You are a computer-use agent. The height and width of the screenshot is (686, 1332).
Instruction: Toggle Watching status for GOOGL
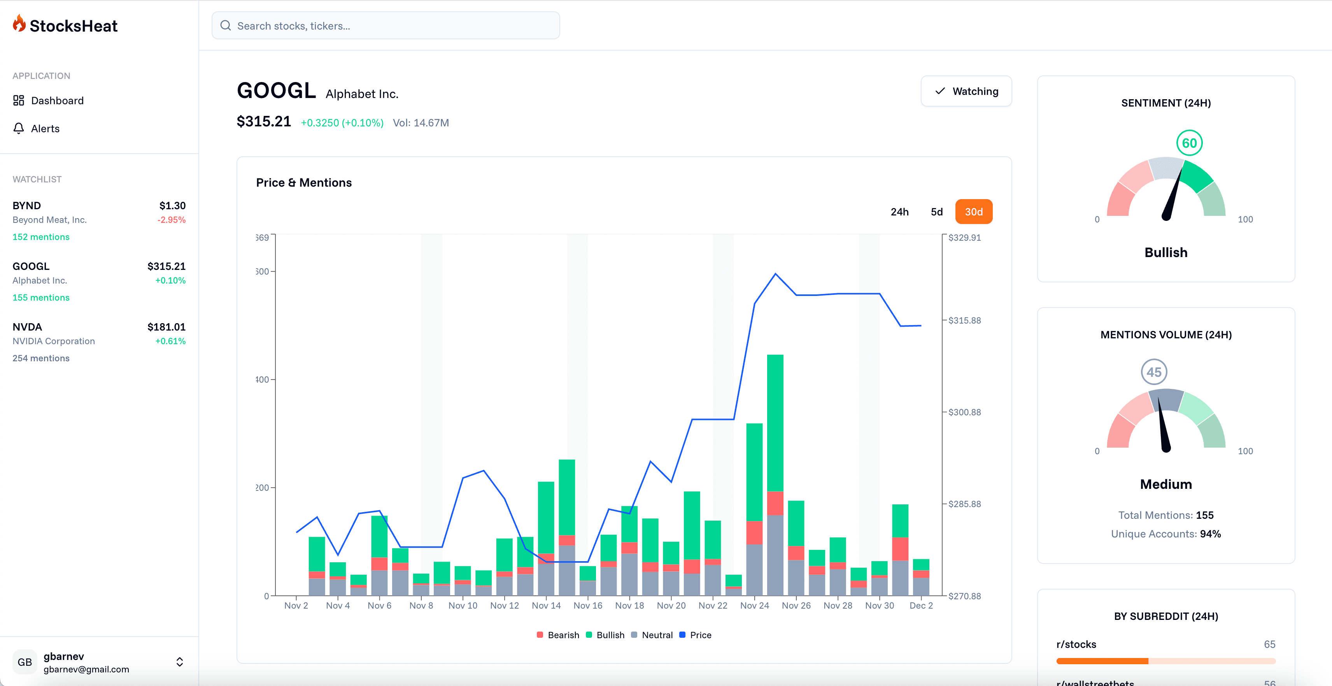[966, 91]
